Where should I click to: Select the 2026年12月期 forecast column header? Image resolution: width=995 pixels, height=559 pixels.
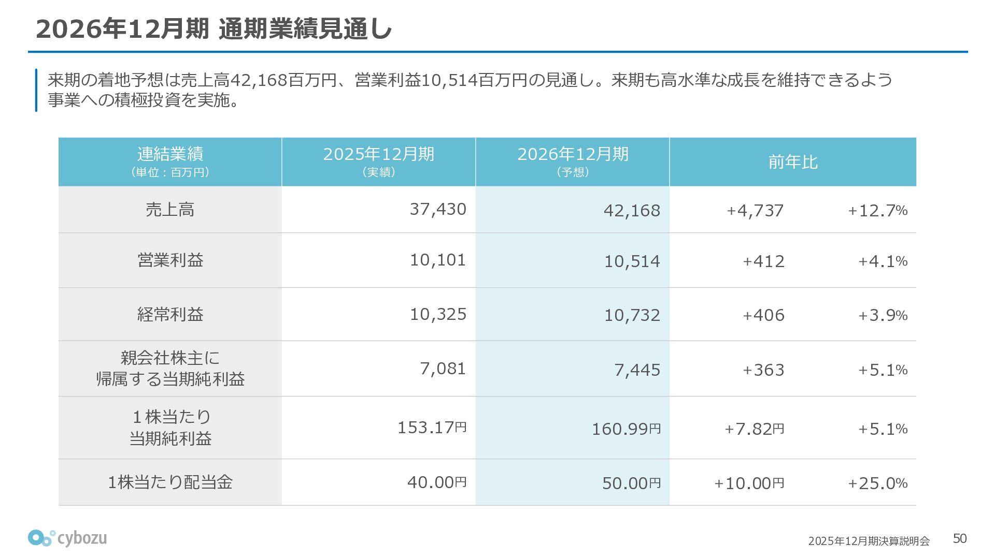(573, 162)
